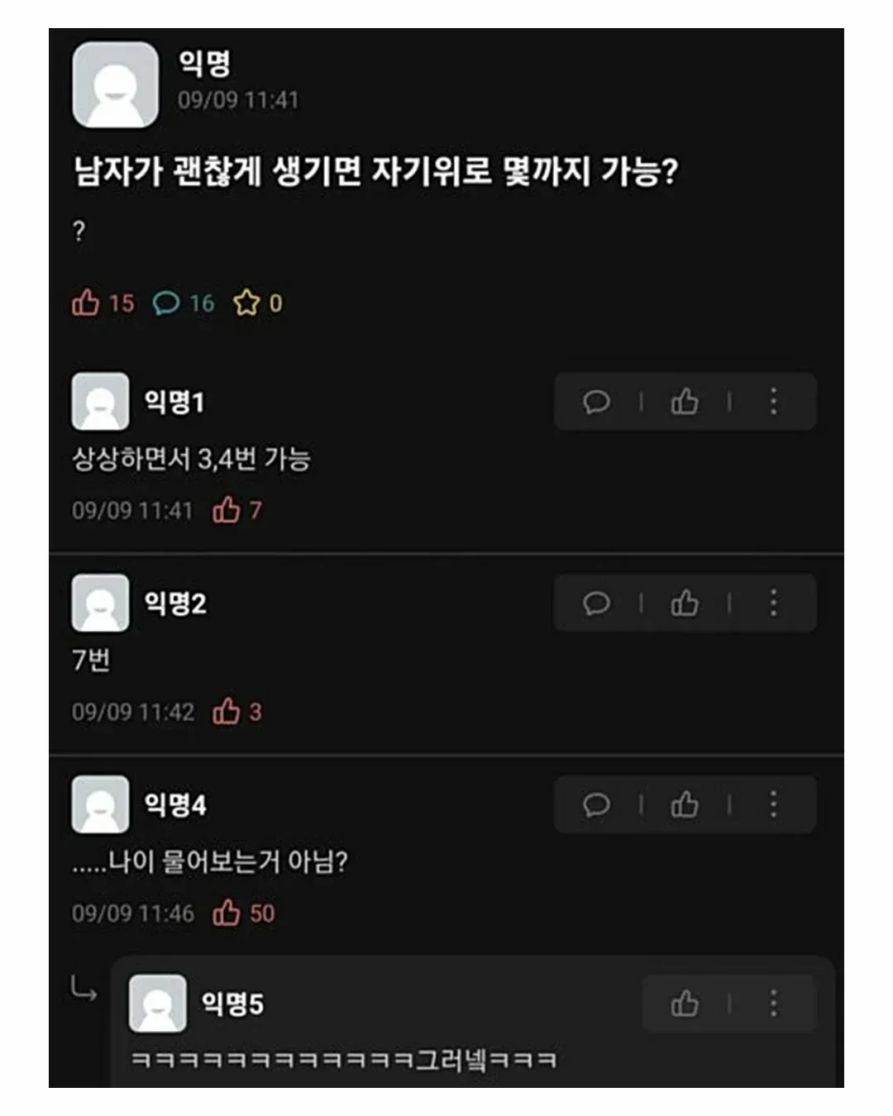
Task: Click the star scrap icon on the post
Action: click(247, 303)
